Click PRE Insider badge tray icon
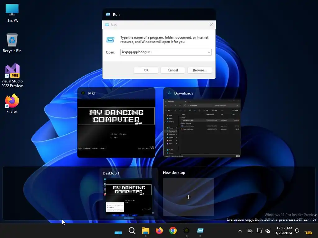Viewport: 318px width, 238px height. pyautogui.click(x=308, y=233)
